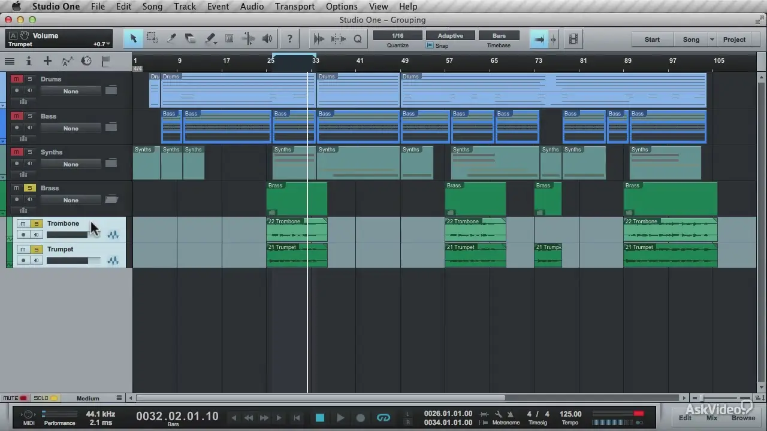
Task: Open the Adaptive snap dropdown
Action: coord(450,36)
